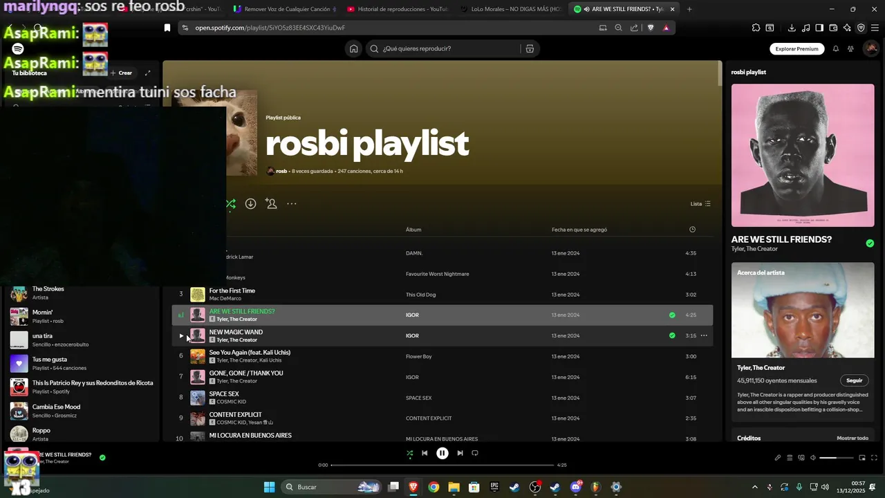Viewport: 885px width, 498px height.
Task: Open the rosb profile link under title
Action: [x=281, y=171]
